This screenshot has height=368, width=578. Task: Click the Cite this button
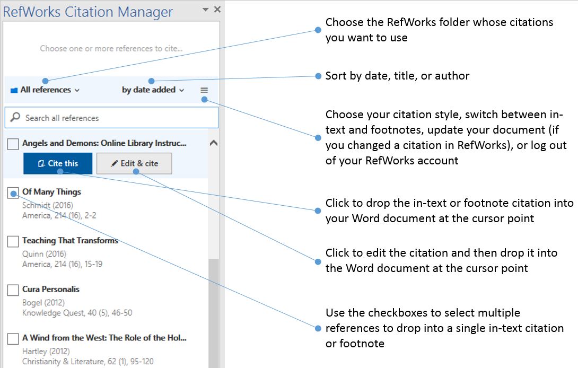point(57,163)
